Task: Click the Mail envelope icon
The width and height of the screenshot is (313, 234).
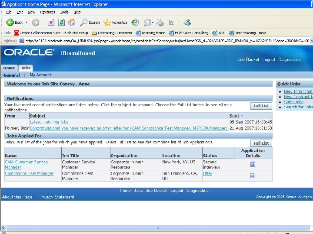Action: [147, 23]
